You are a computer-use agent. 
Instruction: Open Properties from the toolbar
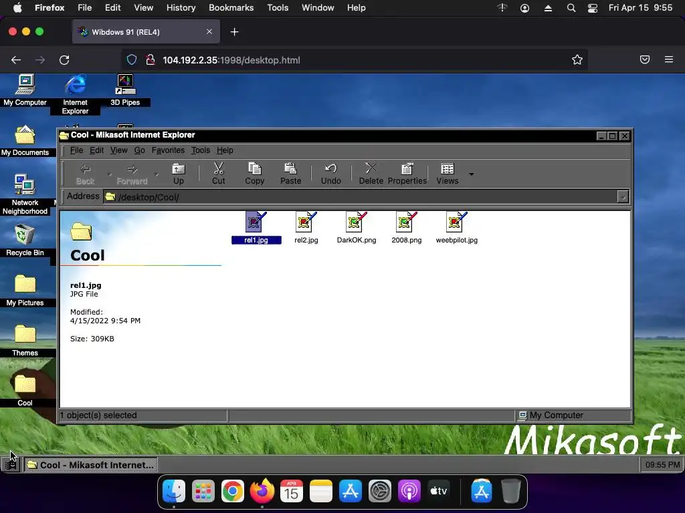coord(407,174)
